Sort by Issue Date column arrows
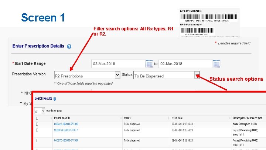The width and height of the screenshot is (266, 150). pyautogui.click(x=230, y=118)
